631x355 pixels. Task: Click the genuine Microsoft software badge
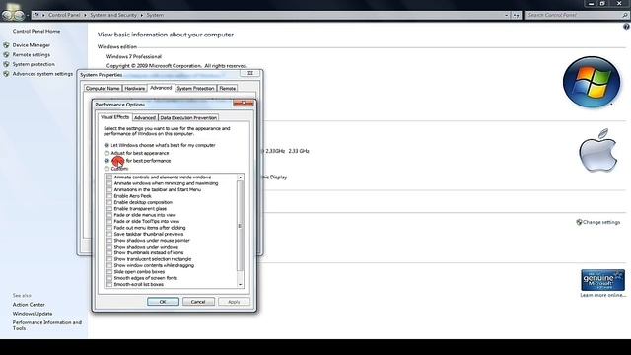click(x=602, y=280)
